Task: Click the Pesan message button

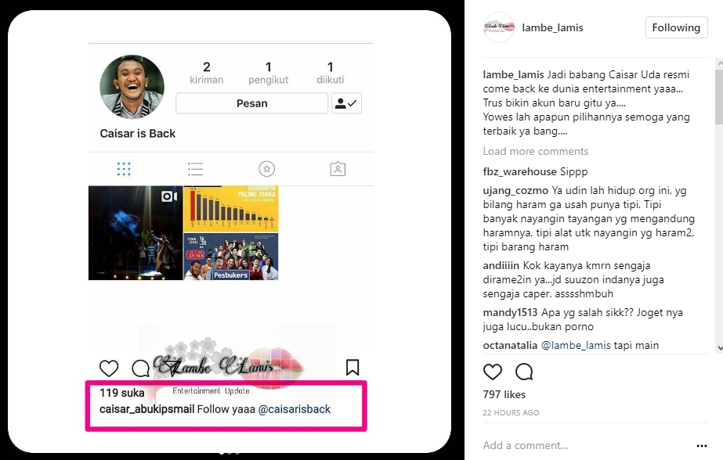Action: 251,103
